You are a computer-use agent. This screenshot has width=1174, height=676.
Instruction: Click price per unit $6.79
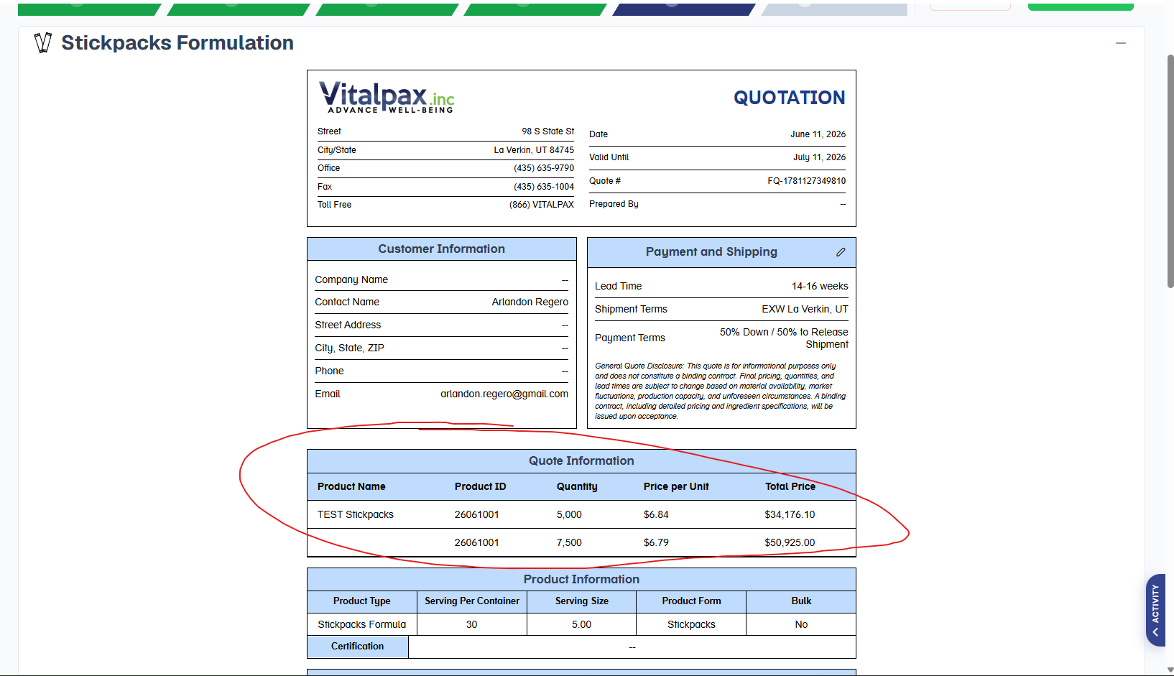[x=656, y=543]
